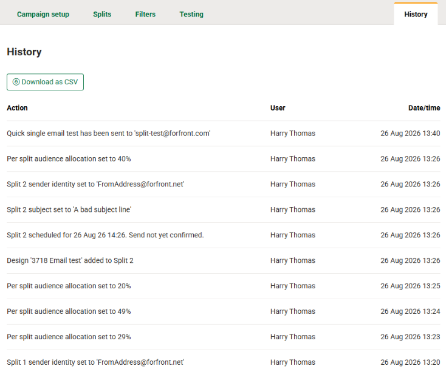Click Harry Thomas in the 13:25 row

point(293,286)
